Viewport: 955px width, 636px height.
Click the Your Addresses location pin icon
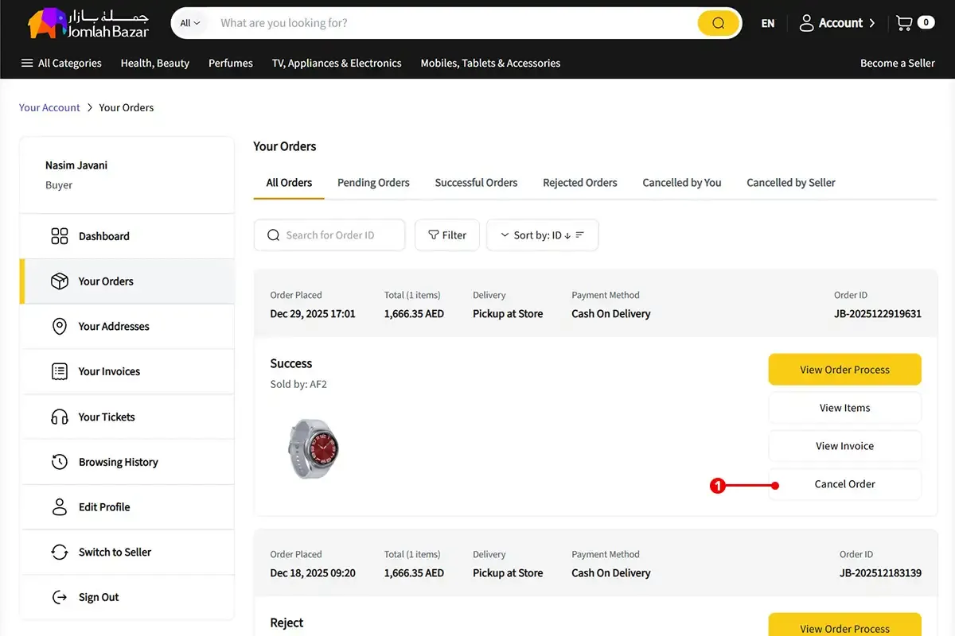tap(60, 326)
